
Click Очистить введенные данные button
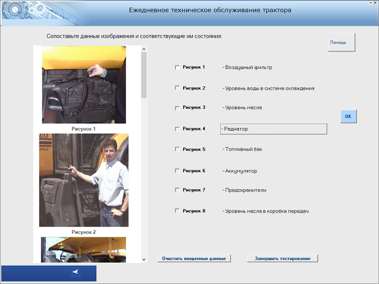[194, 258]
